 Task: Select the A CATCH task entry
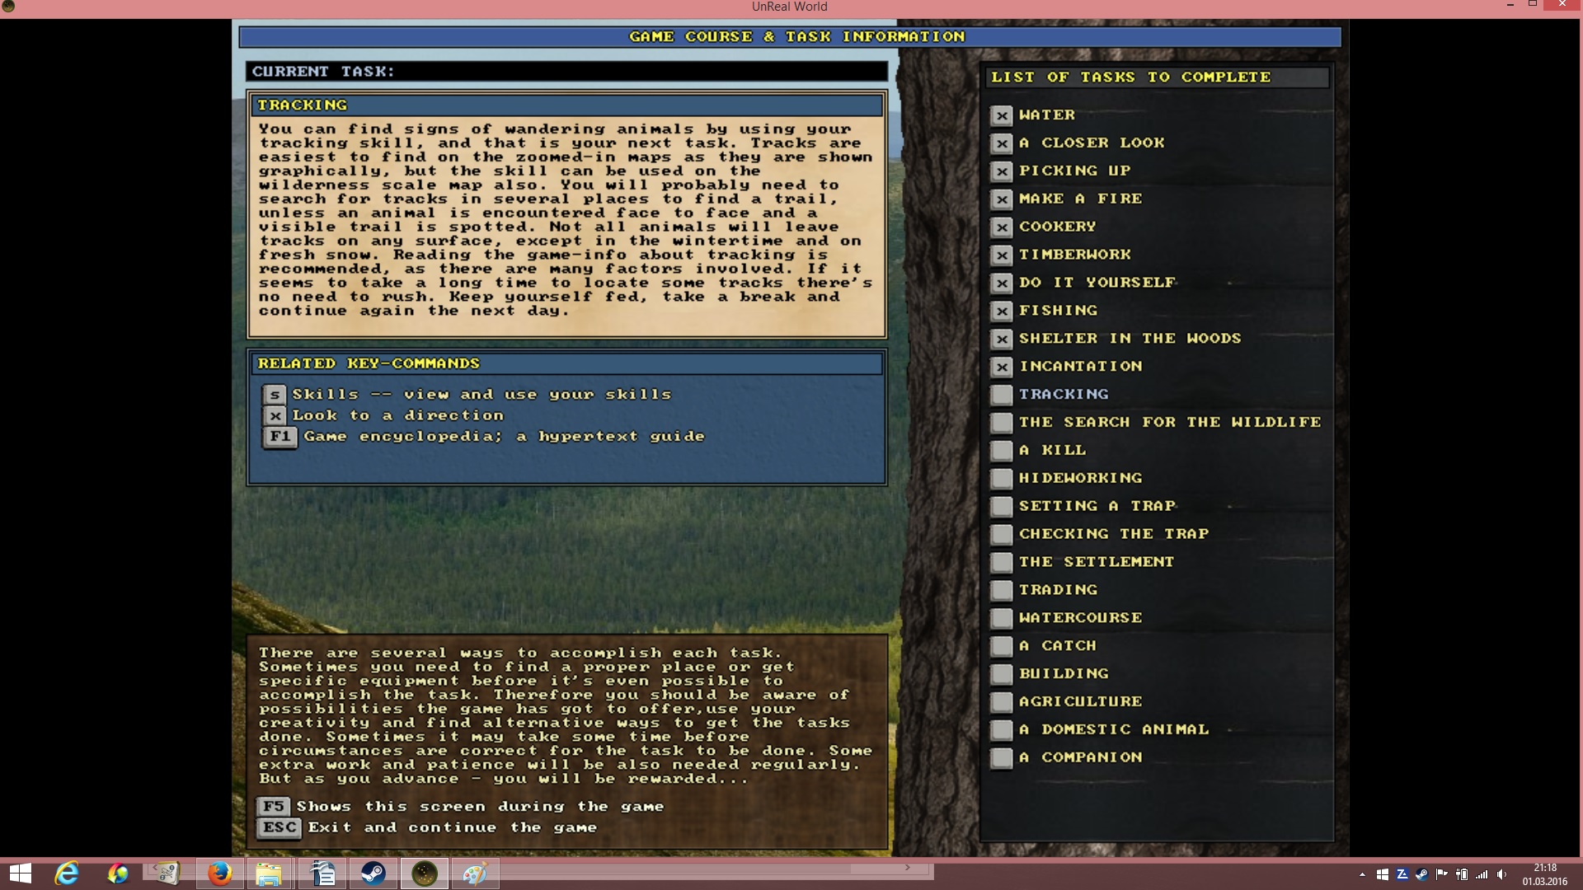(1058, 646)
